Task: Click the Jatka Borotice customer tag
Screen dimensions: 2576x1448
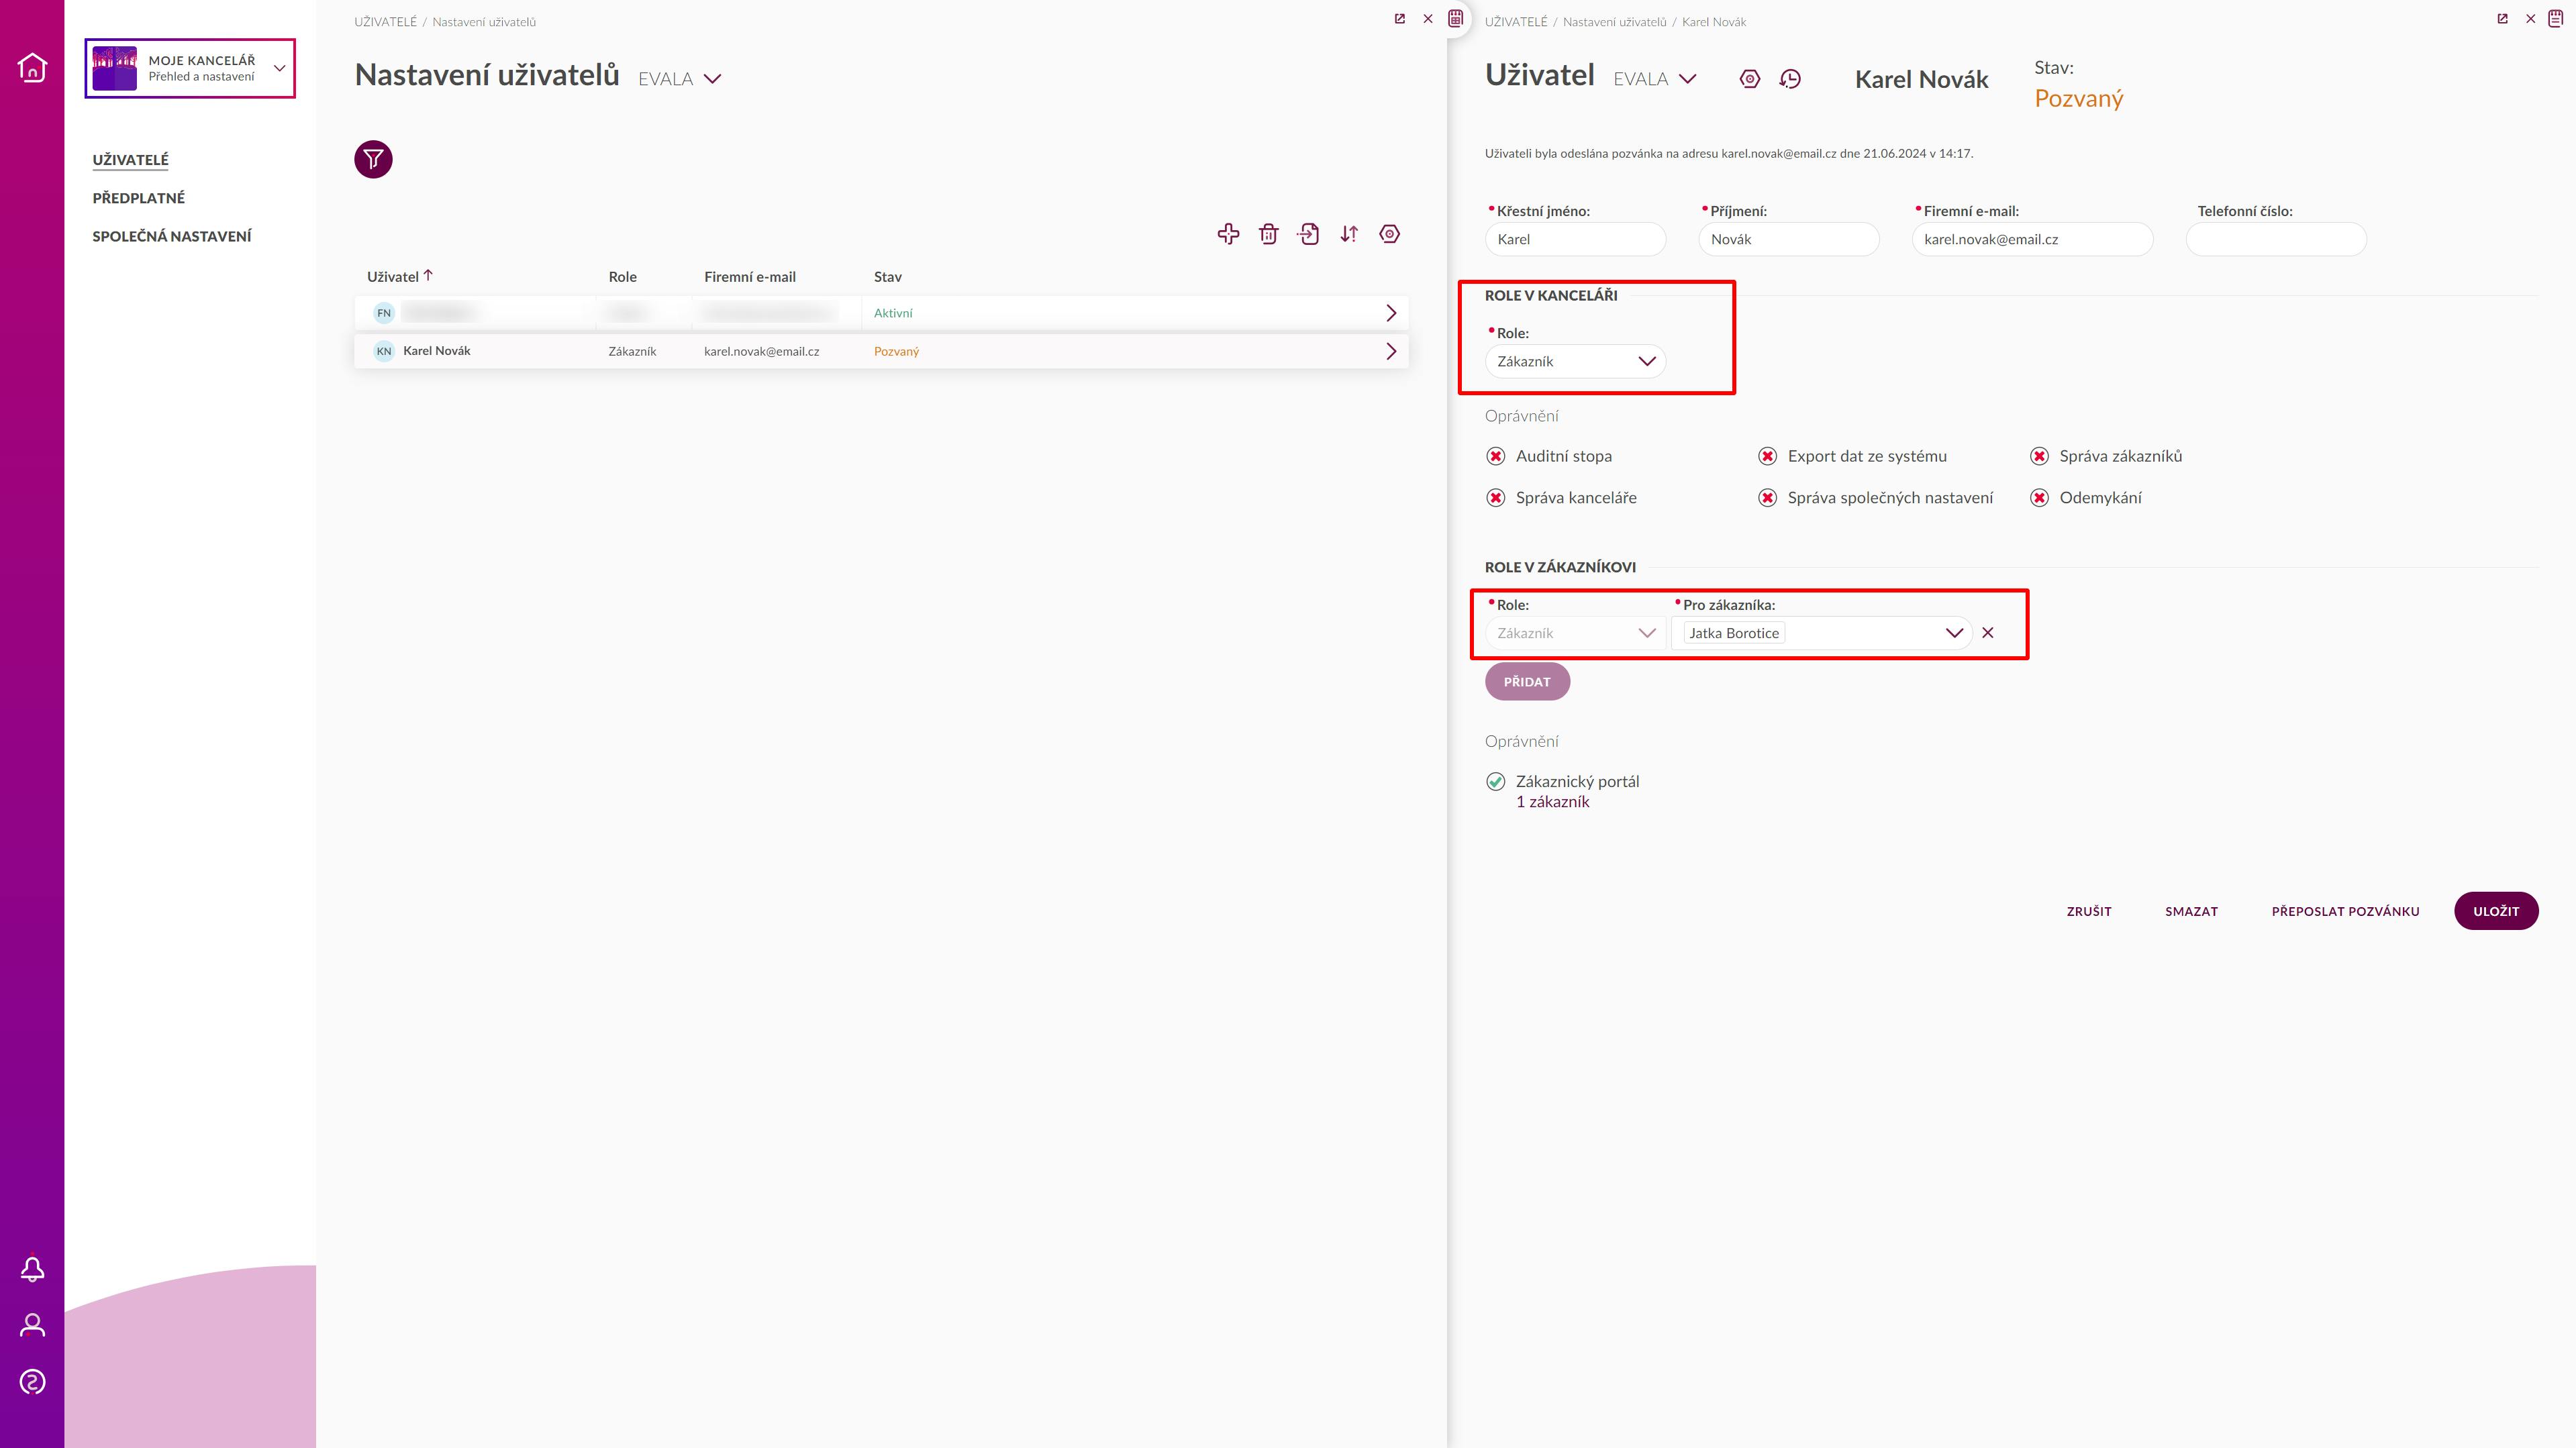Action: [1734, 633]
